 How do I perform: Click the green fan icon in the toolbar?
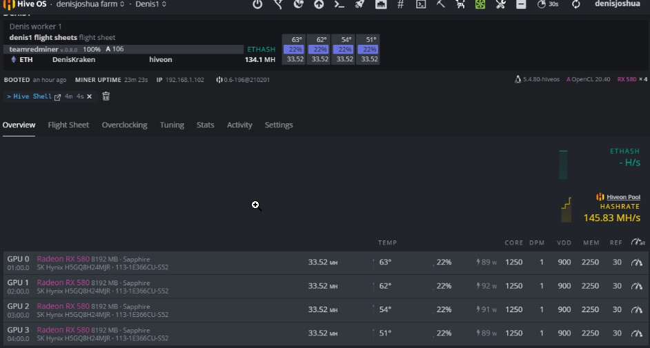[481, 4]
